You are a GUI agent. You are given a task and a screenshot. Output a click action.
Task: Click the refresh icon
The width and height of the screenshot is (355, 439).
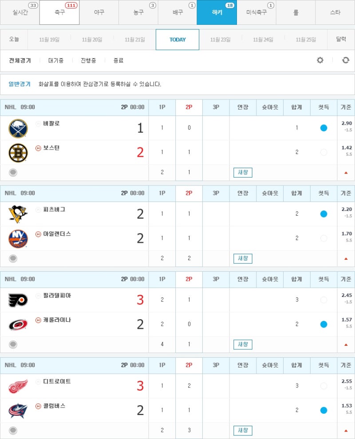pos(346,60)
